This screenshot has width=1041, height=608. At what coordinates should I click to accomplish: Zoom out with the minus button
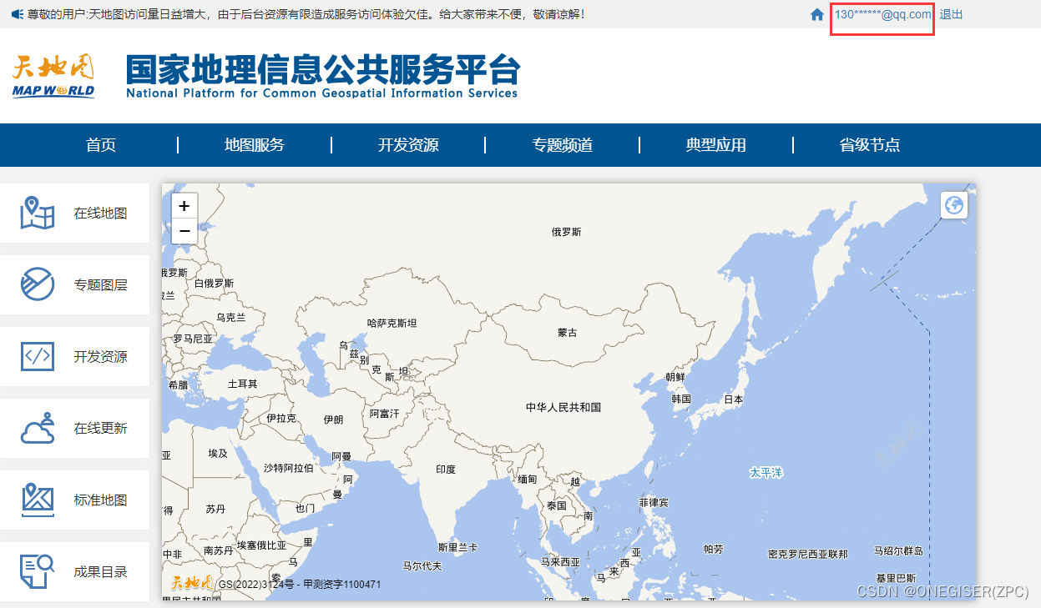tap(184, 230)
